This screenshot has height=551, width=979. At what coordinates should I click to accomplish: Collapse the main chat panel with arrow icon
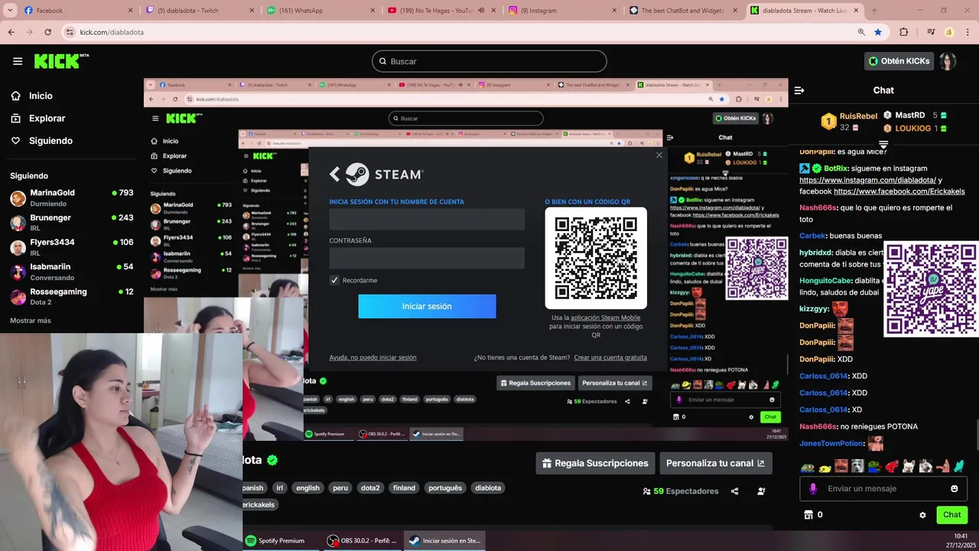pyautogui.click(x=799, y=90)
